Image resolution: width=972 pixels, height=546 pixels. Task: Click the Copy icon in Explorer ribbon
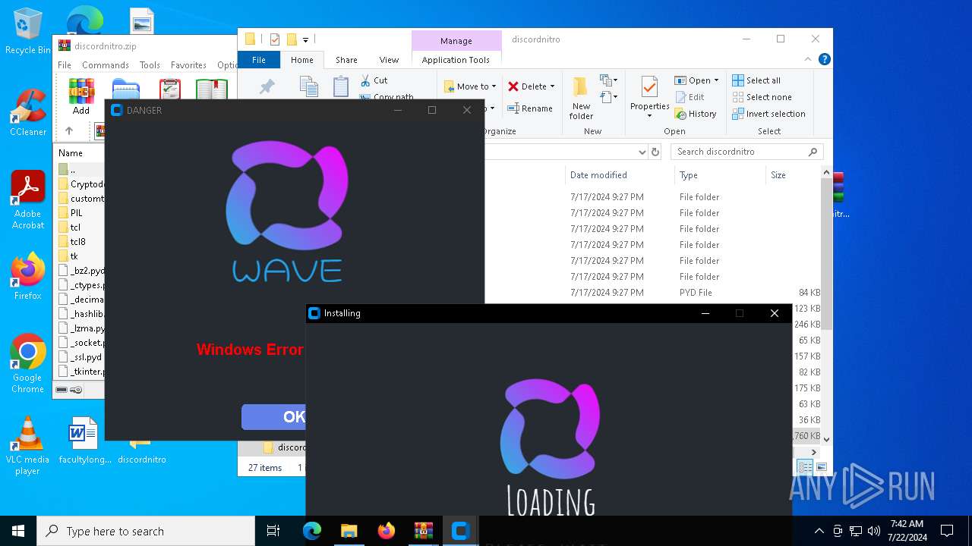pyautogui.click(x=308, y=87)
